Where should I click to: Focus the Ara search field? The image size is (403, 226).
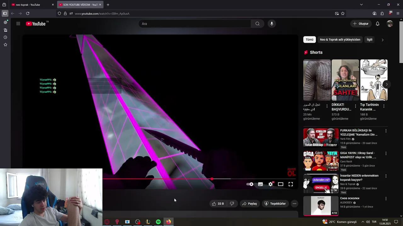click(195, 24)
